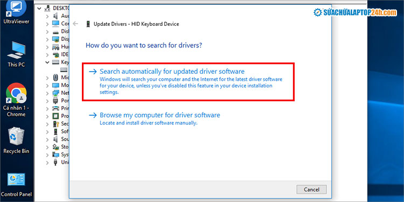Select the DESKTO root tree label

(x=61, y=8)
